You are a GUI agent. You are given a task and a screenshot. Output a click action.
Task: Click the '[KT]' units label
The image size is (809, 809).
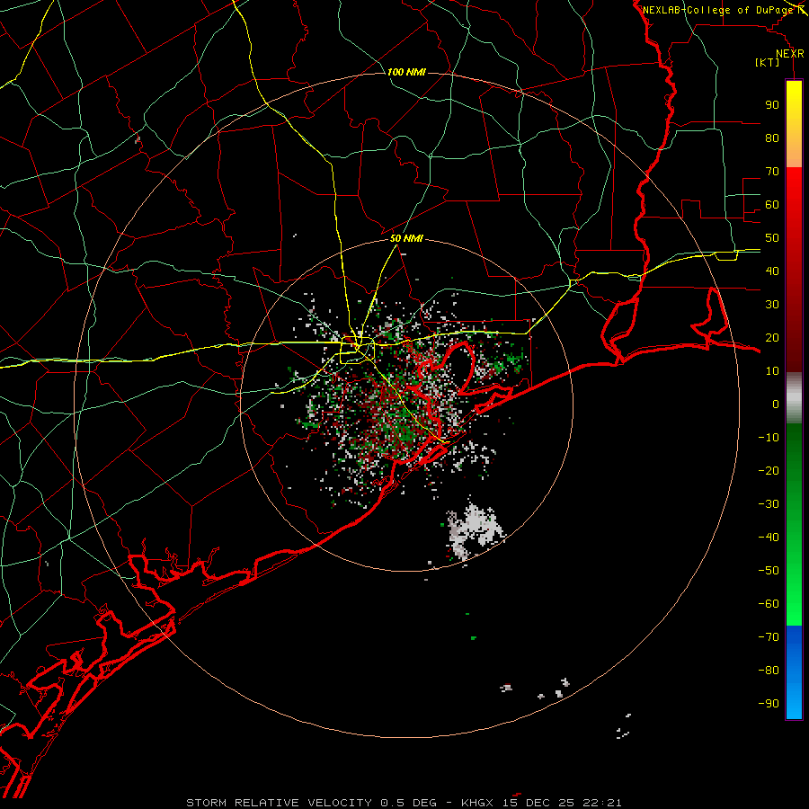[x=768, y=62]
